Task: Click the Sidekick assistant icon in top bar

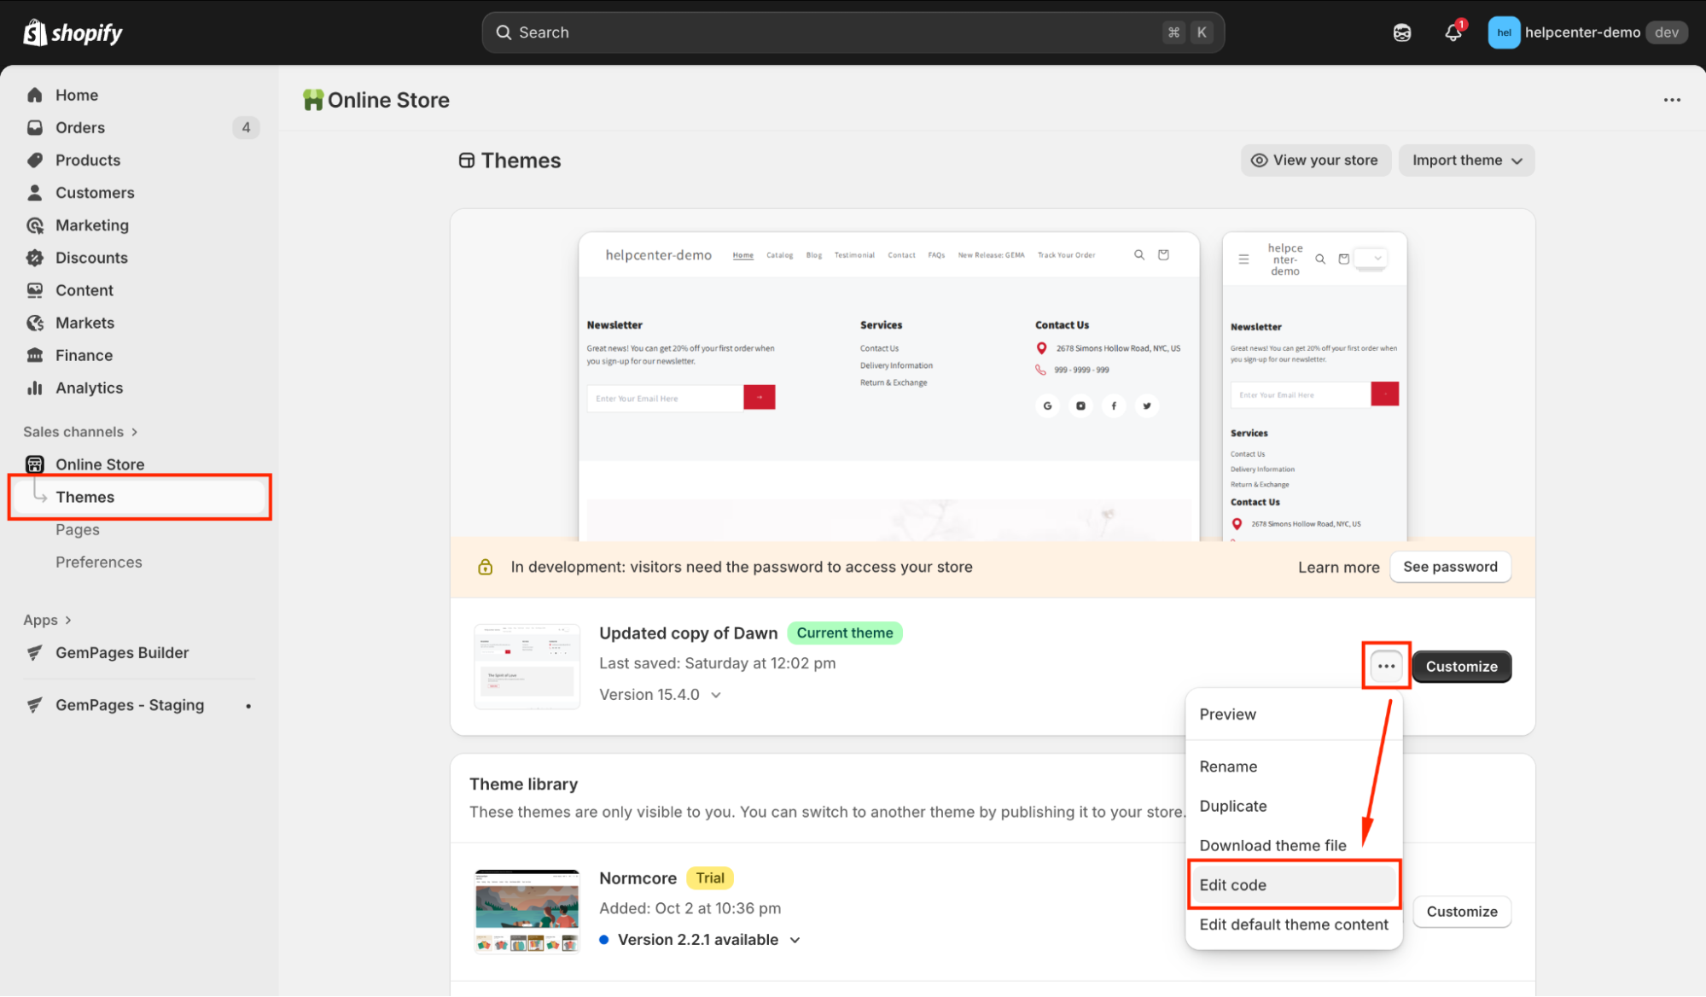Action: [x=1402, y=32]
